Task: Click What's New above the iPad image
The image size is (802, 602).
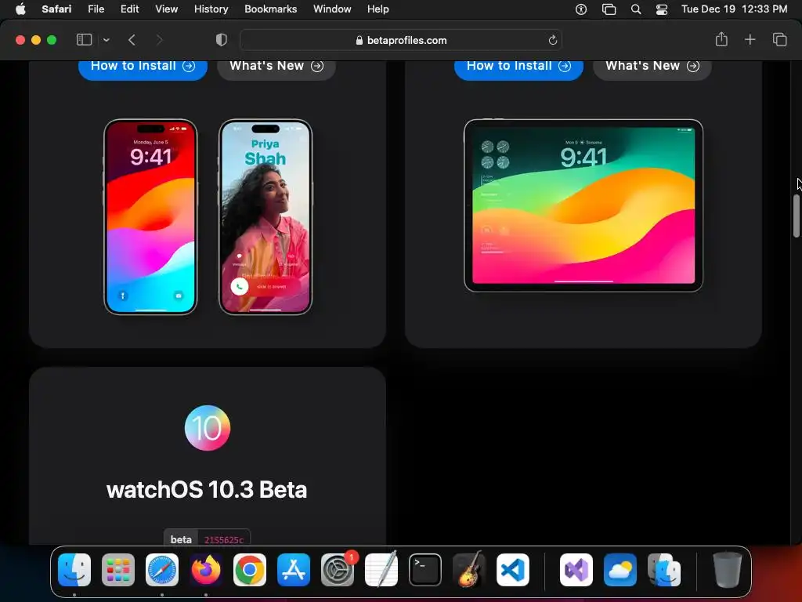Action: [x=652, y=69]
